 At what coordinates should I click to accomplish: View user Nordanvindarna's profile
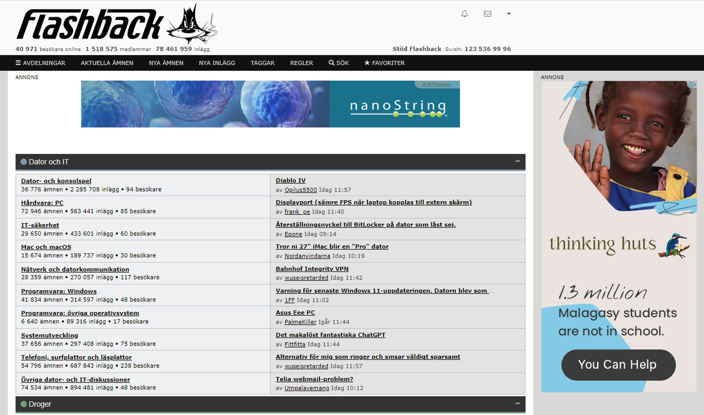307,256
